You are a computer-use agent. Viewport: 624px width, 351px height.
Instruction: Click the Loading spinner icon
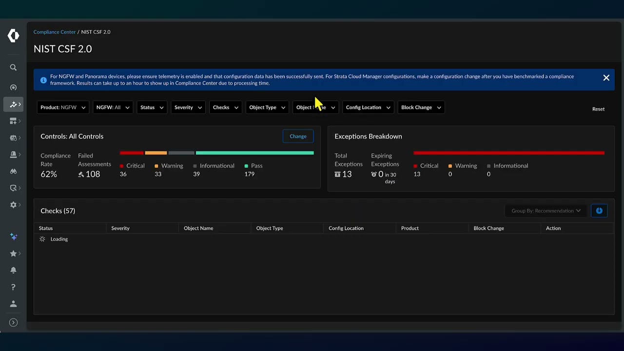(x=42, y=239)
